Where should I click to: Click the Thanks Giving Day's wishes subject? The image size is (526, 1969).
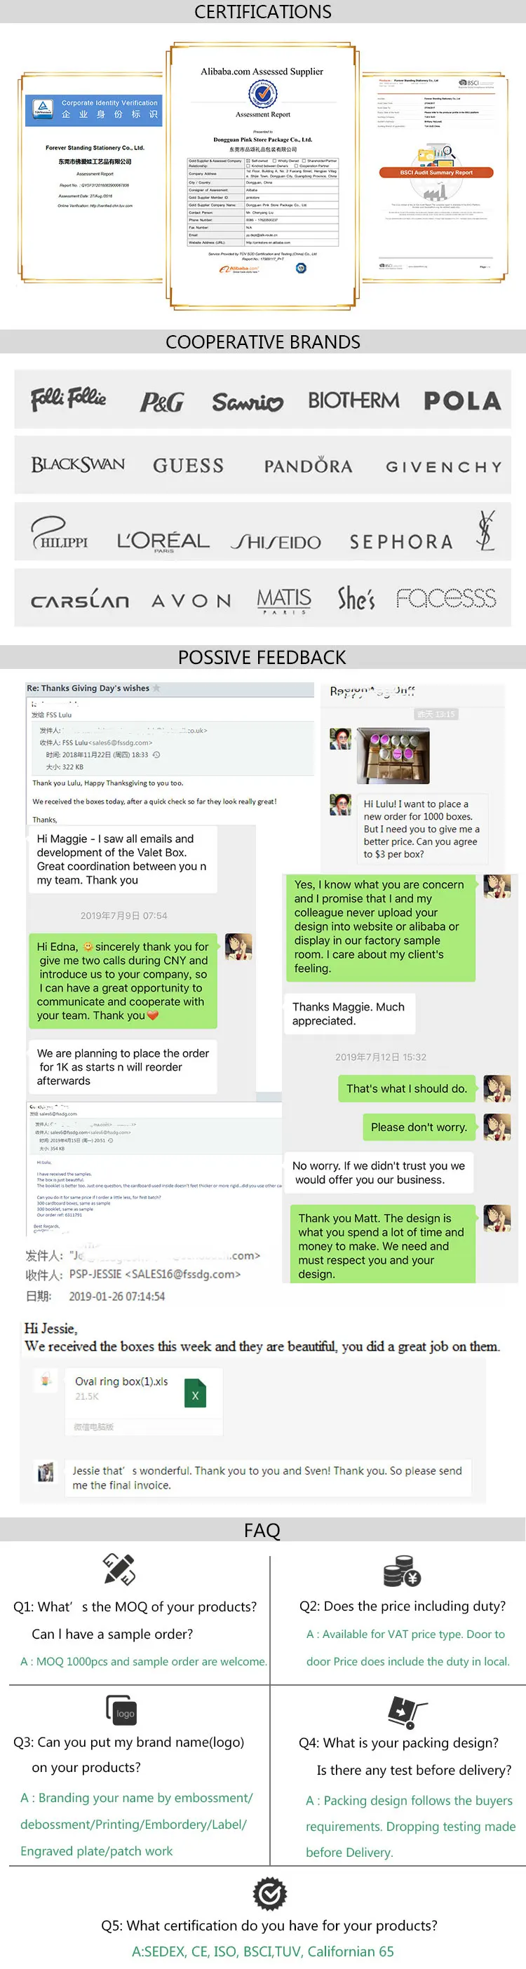coord(88,688)
